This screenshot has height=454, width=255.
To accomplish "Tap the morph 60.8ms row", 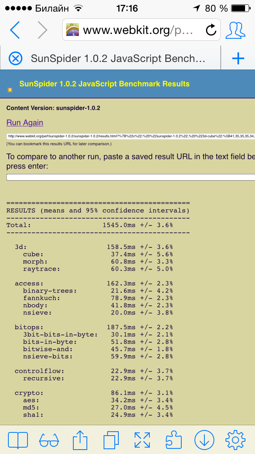I will [x=98, y=261].
